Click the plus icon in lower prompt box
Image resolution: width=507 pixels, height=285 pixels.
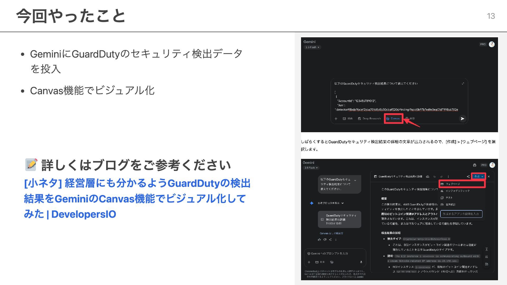[309, 262]
